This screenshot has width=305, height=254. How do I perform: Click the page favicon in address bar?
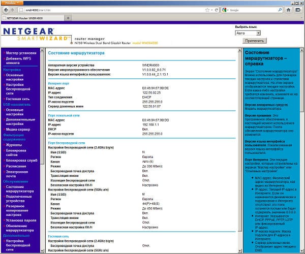coord(21,10)
